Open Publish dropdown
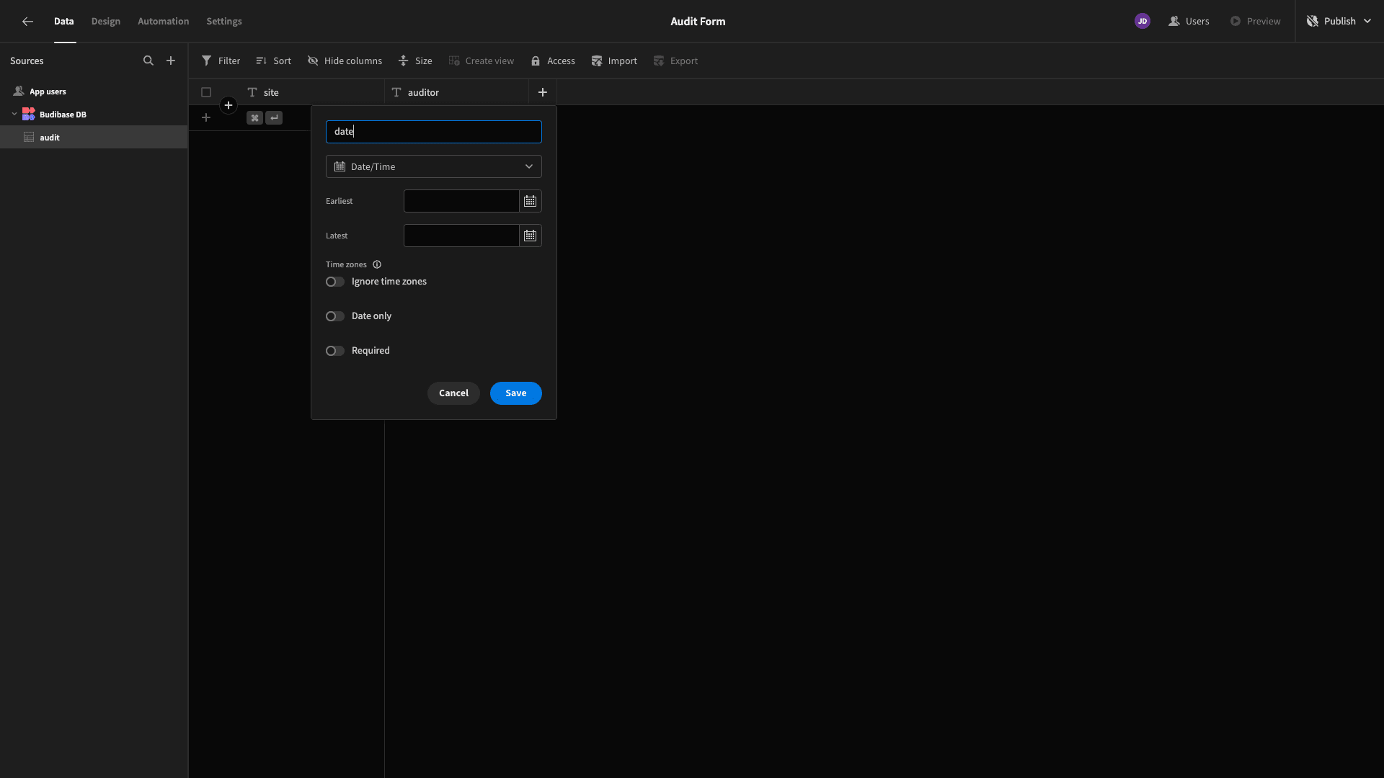The height and width of the screenshot is (778, 1384). [1339, 21]
